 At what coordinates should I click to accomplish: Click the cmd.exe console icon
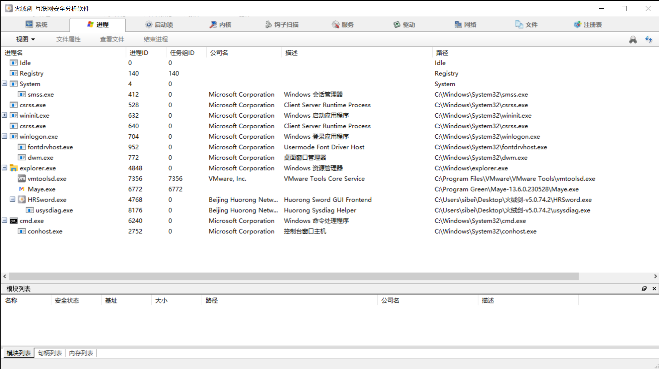tap(14, 221)
